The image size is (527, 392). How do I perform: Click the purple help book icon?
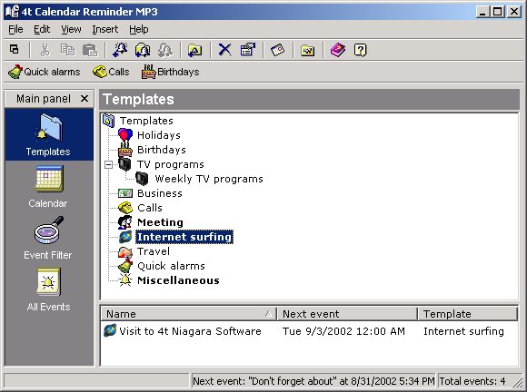point(338,50)
